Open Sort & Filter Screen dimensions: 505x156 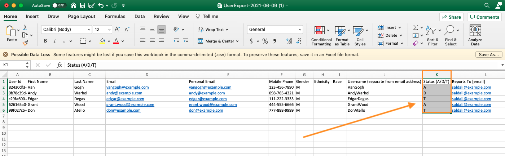tap(432, 36)
